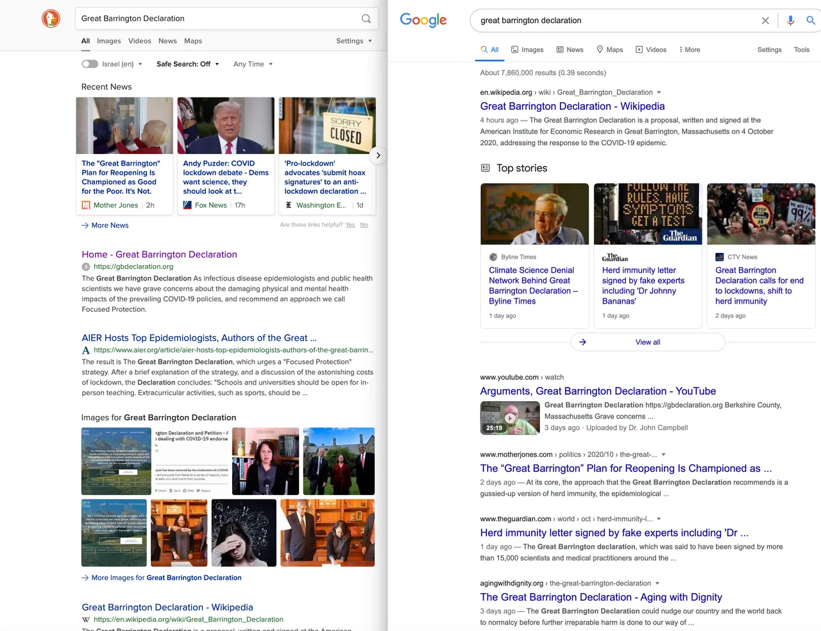Click the AIER favicon in DuckDuckGo result
Viewport: 821px width, 631px height.
point(86,350)
